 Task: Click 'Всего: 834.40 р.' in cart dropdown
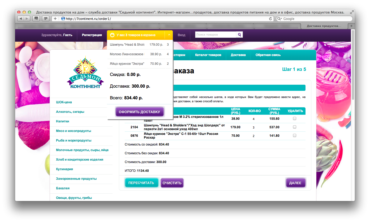[126, 98]
